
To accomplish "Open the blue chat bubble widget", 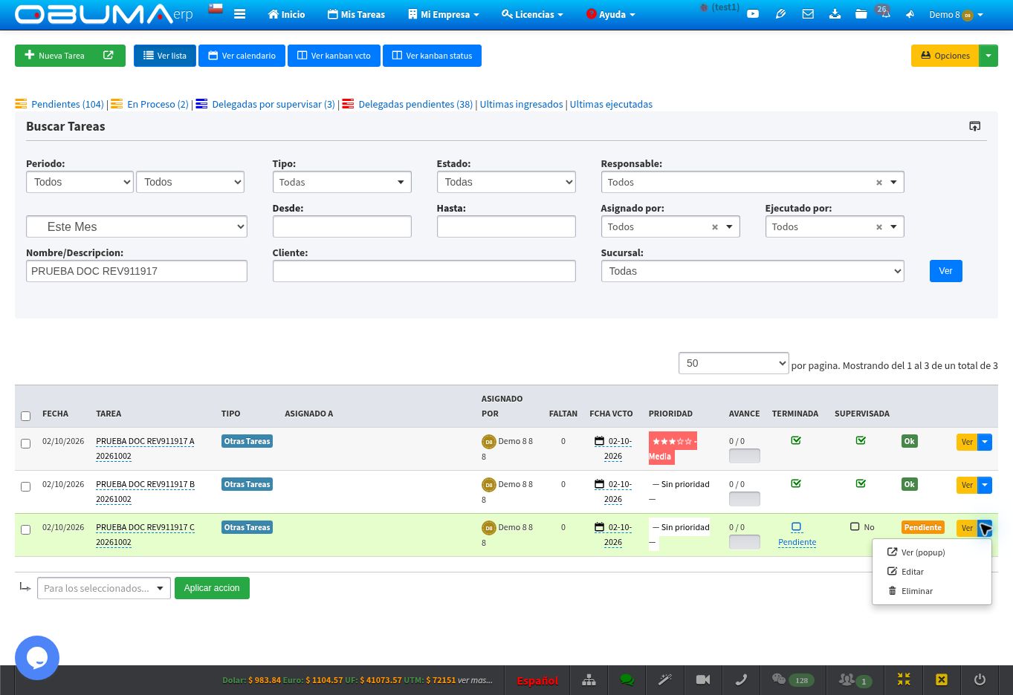I will coord(37,658).
